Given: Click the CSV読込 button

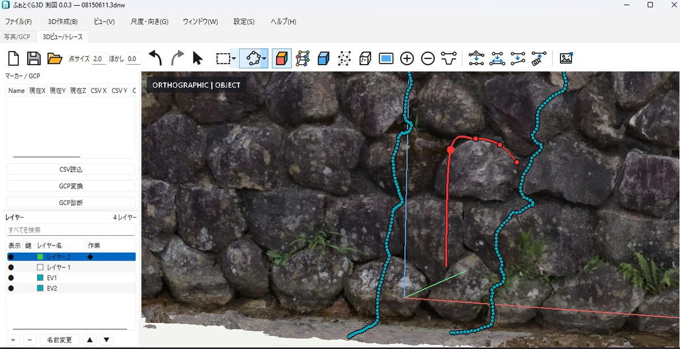Looking at the screenshot, I should (x=71, y=169).
